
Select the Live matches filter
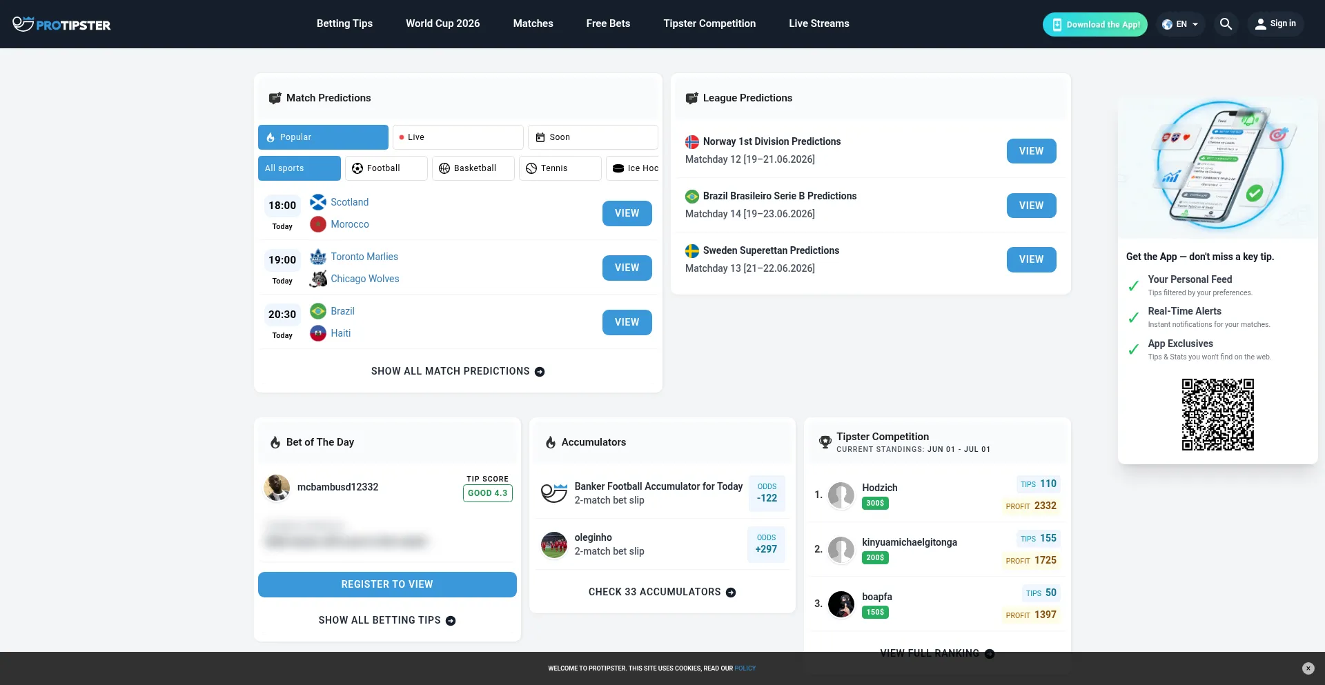click(458, 137)
